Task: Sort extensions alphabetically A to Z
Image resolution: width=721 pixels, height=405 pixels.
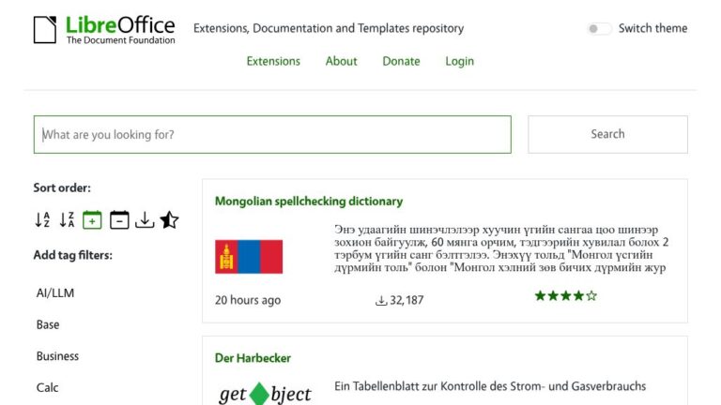Action: [43, 220]
